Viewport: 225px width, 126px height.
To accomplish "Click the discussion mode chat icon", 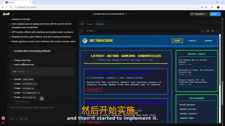I will pos(21,119).
